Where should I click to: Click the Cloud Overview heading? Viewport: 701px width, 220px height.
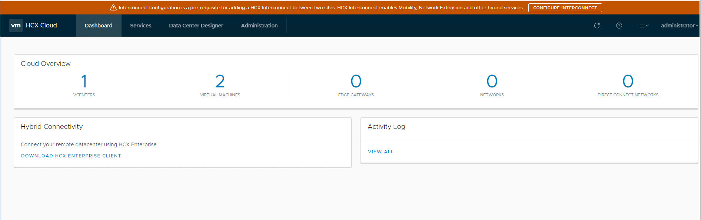[46, 64]
